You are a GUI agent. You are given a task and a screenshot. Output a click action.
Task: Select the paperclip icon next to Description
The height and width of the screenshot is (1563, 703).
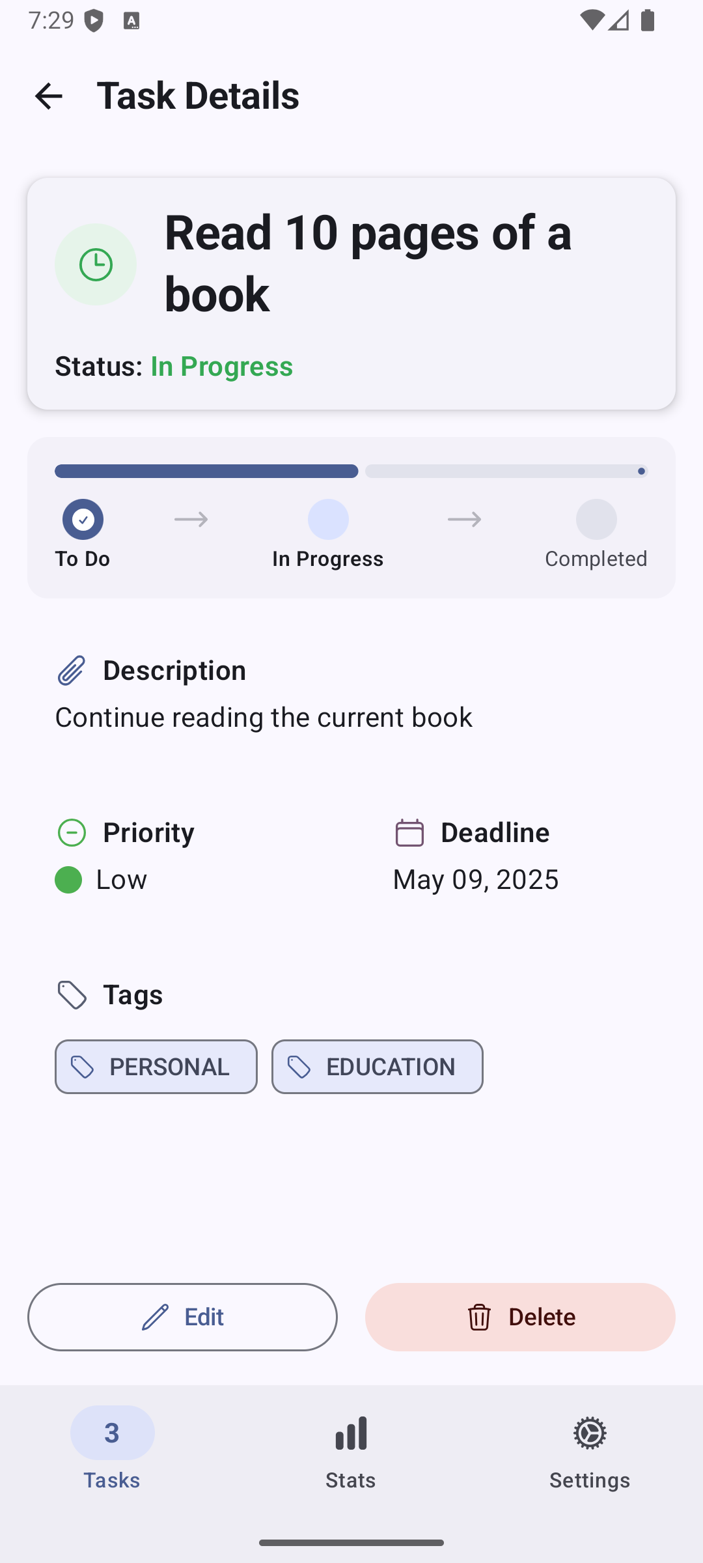70,669
